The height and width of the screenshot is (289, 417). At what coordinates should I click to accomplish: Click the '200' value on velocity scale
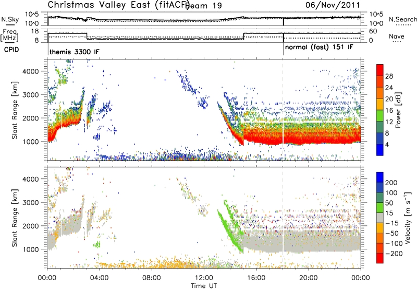[x=391, y=183]
